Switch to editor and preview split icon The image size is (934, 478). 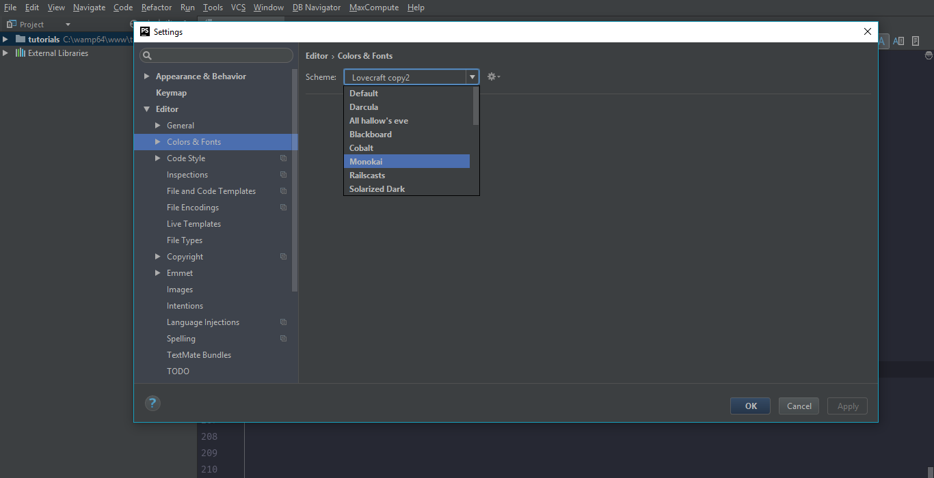click(x=899, y=41)
